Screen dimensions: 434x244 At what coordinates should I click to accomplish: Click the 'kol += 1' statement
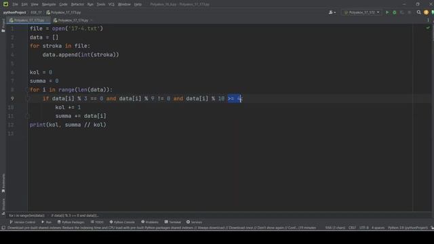[68, 107]
